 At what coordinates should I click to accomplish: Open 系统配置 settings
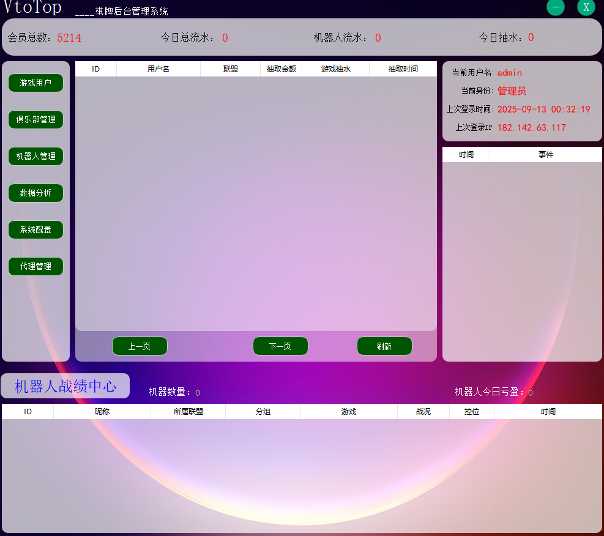tap(35, 230)
